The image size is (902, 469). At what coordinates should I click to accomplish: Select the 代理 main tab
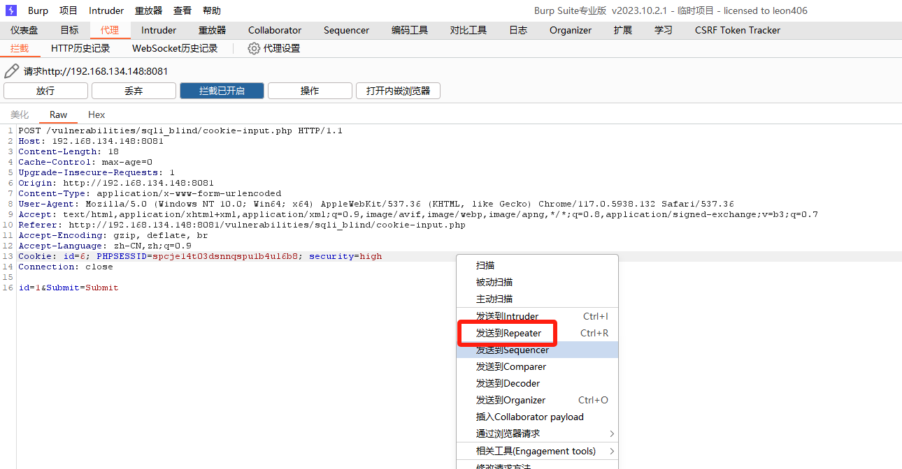pos(110,30)
